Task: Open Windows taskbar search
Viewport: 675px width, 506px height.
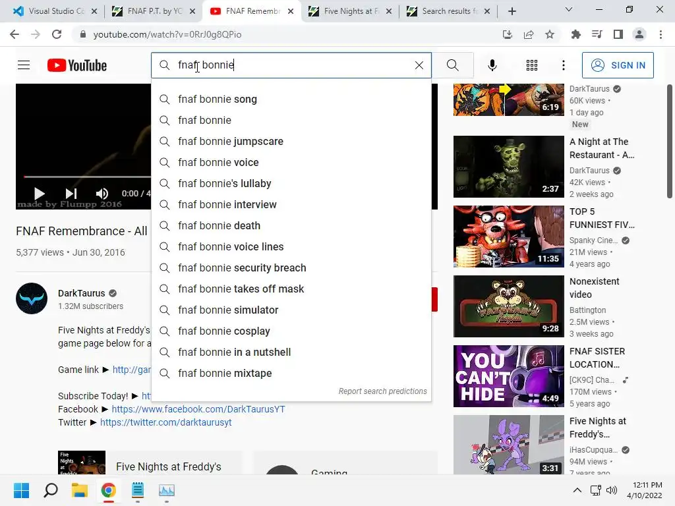Action: pos(51,490)
